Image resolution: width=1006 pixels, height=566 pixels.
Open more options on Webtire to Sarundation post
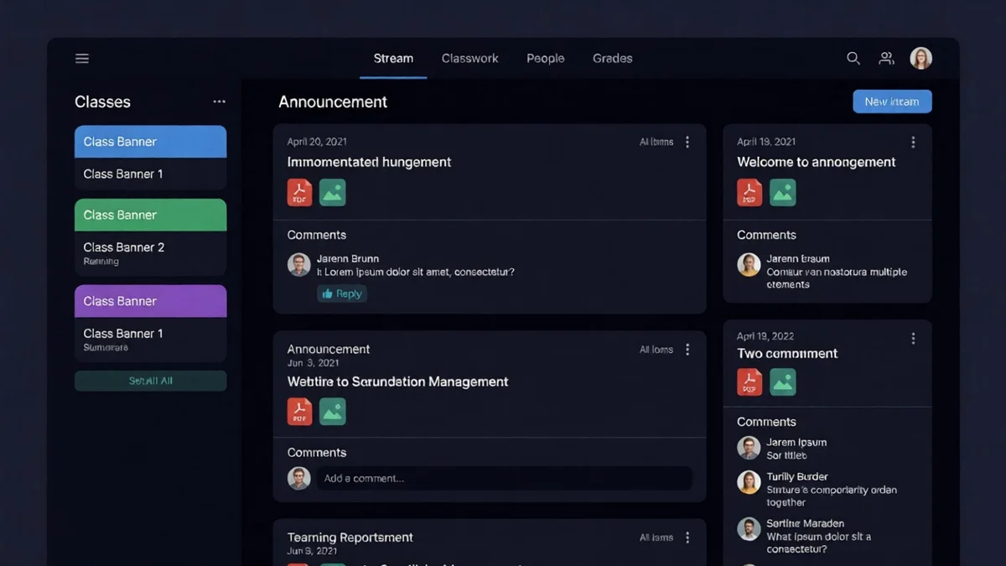[x=687, y=349]
